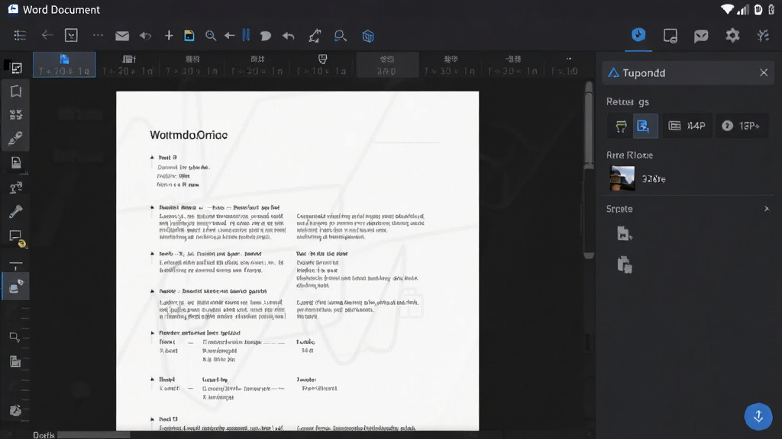Select the ribbon tab with shield icon
The height and width of the screenshot is (439, 782).
pos(322,65)
